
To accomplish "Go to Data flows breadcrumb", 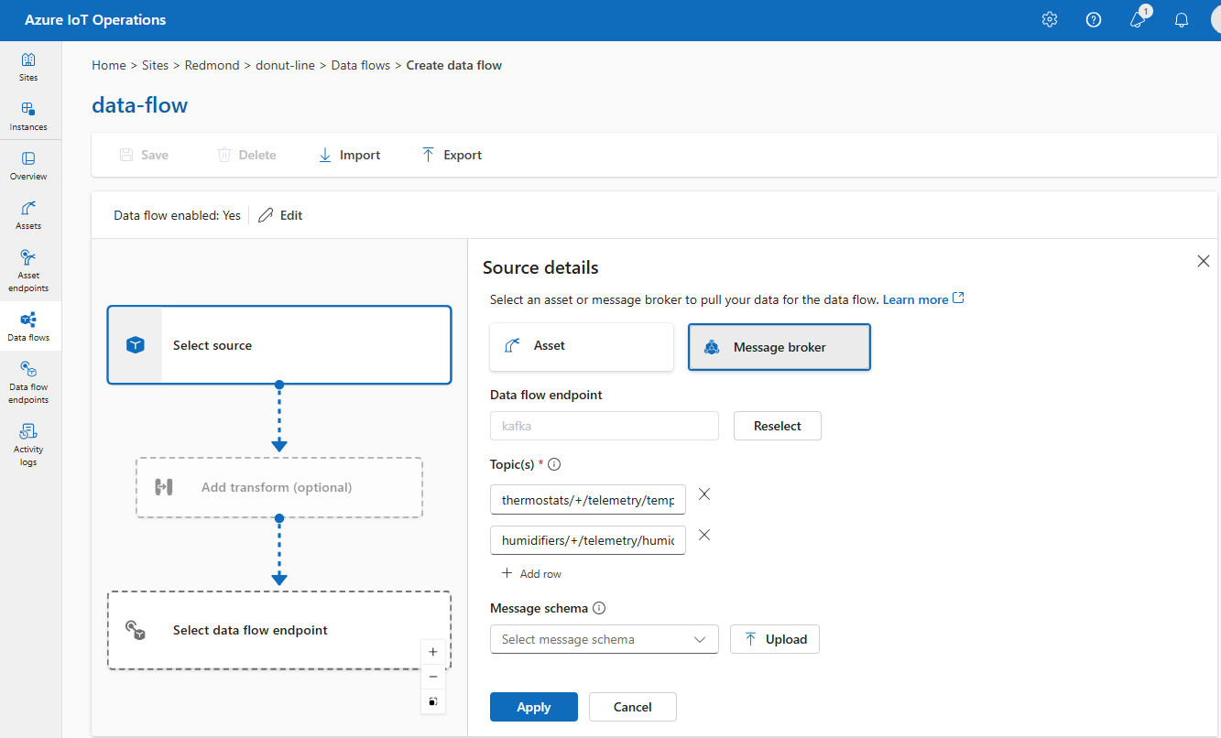I will click(361, 65).
